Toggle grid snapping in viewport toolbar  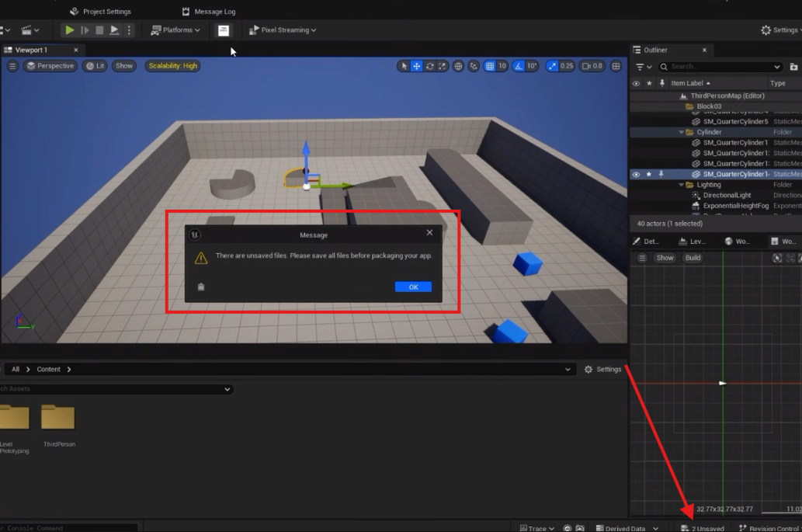(x=490, y=66)
